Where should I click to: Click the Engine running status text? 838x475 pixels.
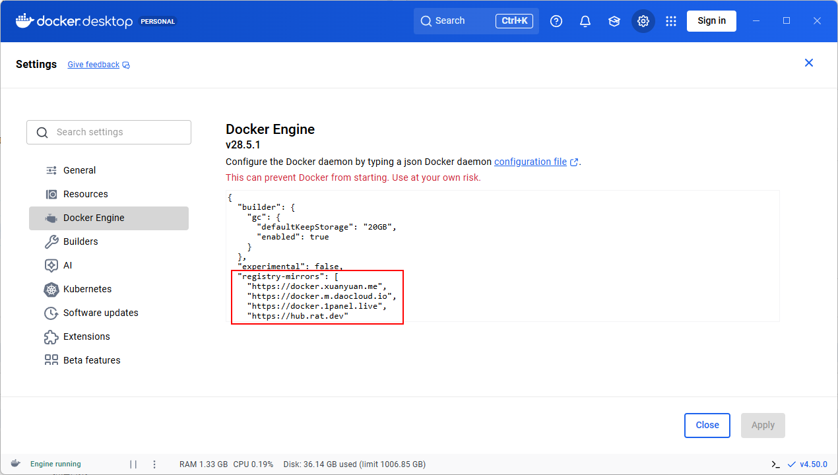pos(55,464)
